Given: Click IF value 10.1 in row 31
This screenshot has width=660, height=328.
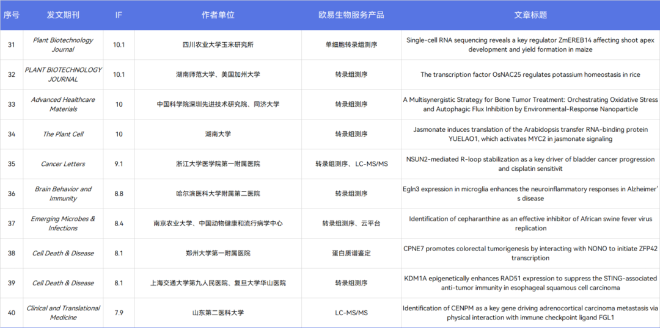Looking at the screenshot, I should pos(119,45).
